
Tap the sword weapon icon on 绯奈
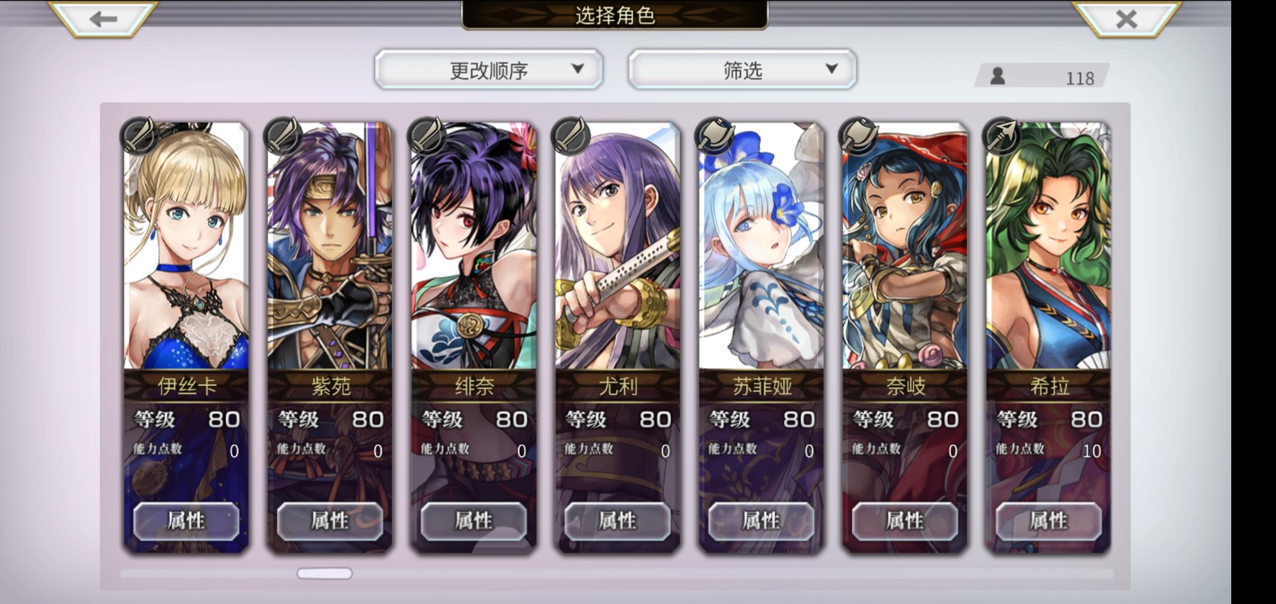tap(427, 136)
